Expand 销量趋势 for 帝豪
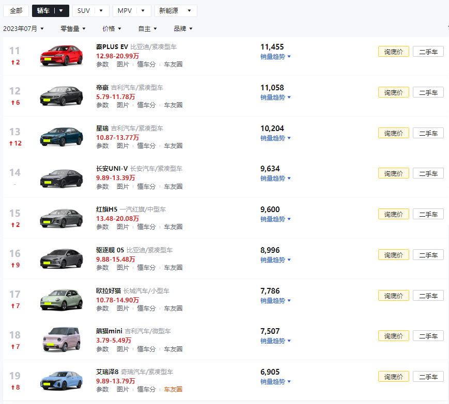This screenshot has height=404, width=449. (275, 98)
